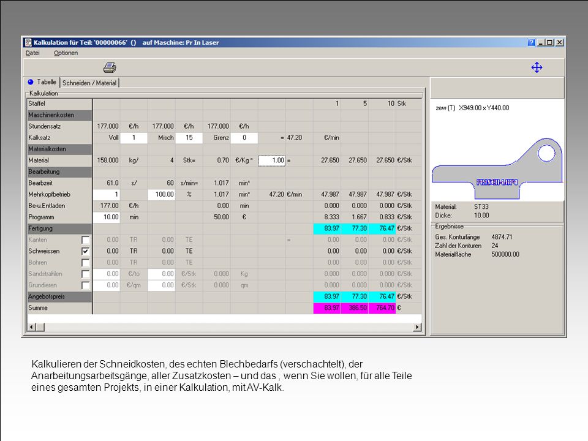Click the Ges. Konturlänge value 4874.71

pyautogui.click(x=502, y=237)
